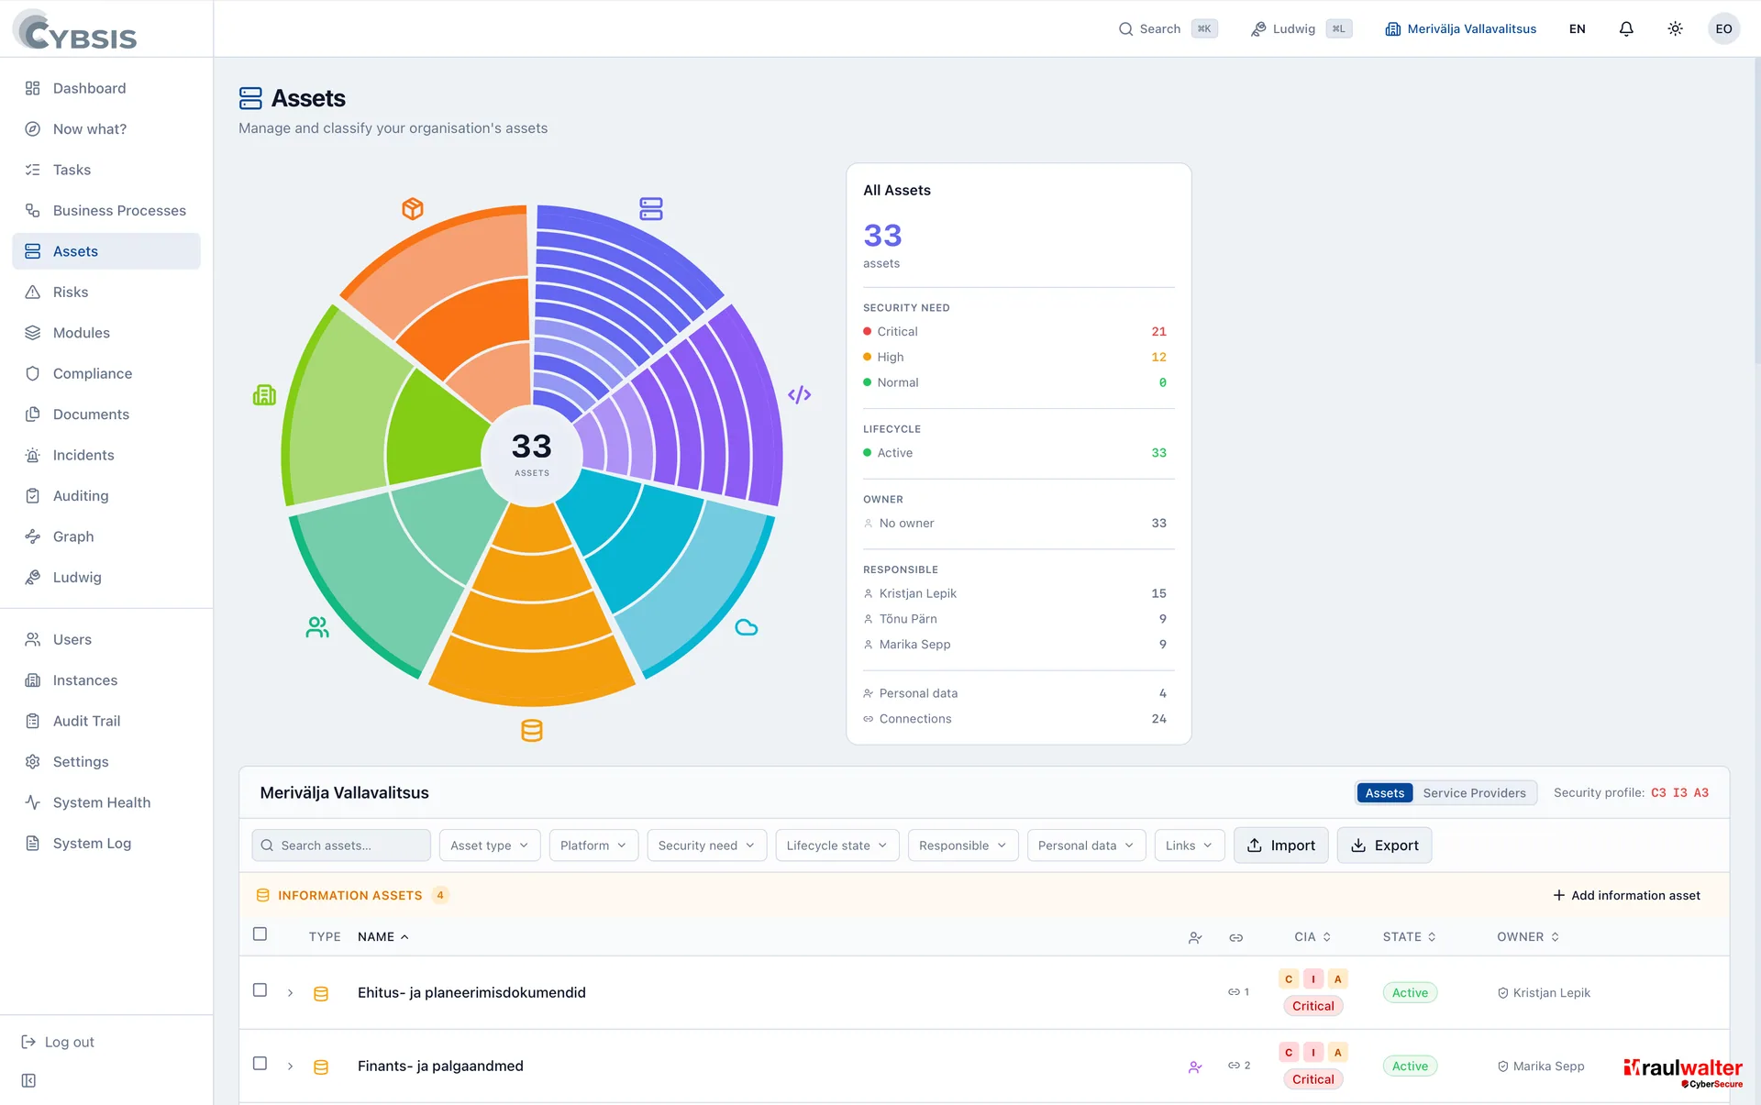Click the Cybsis logo
Screen dimensions: 1761x1105
coord(75,30)
